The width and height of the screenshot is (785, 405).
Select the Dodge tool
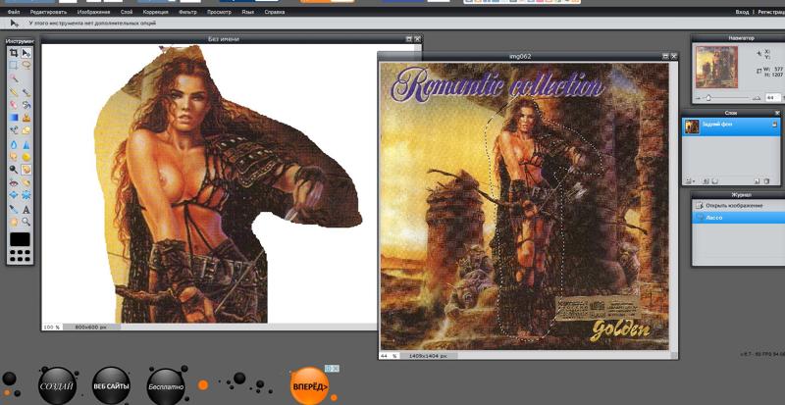tap(14, 170)
